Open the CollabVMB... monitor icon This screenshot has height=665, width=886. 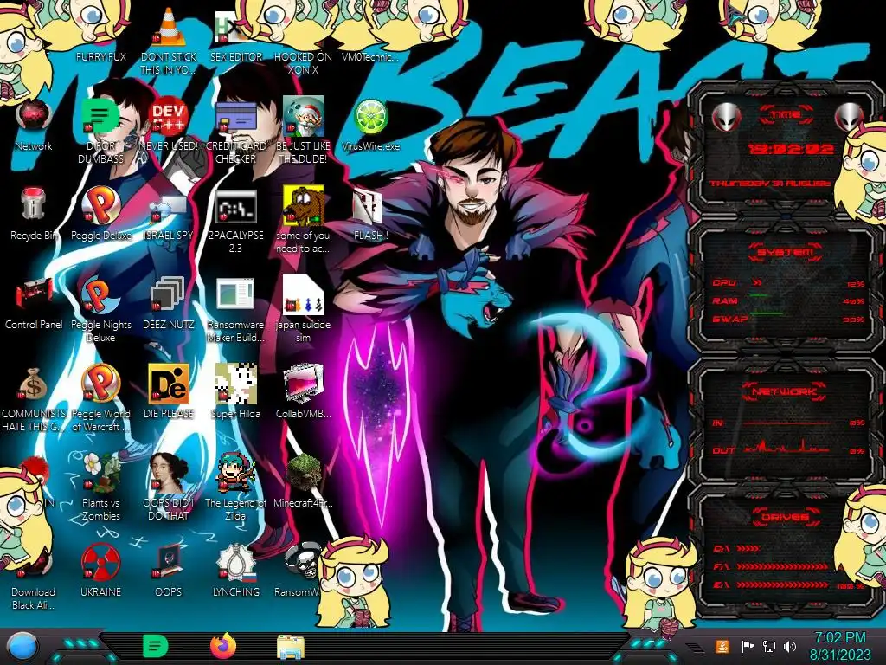tap(303, 392)
